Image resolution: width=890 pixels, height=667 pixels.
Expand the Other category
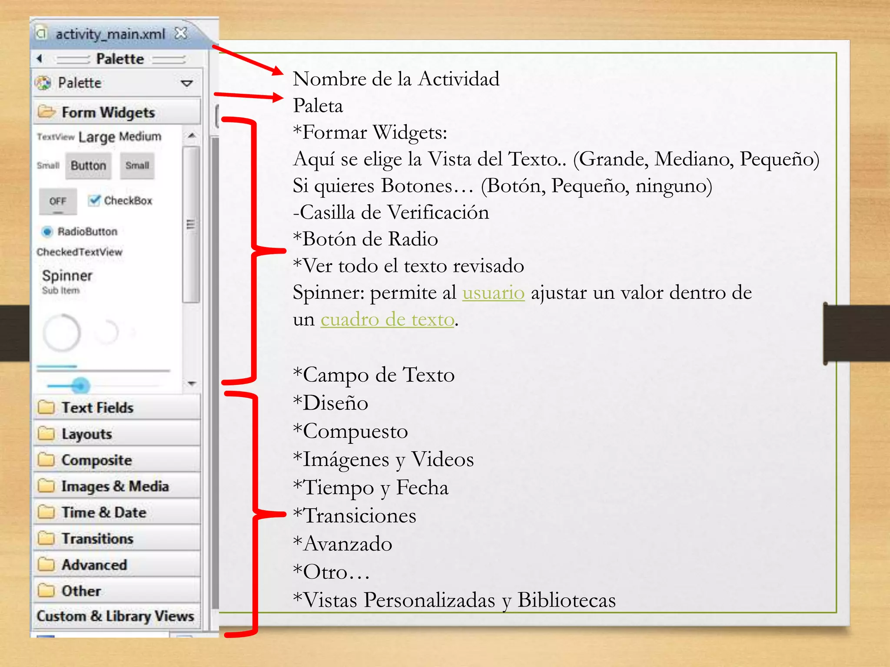pos(117,591)
